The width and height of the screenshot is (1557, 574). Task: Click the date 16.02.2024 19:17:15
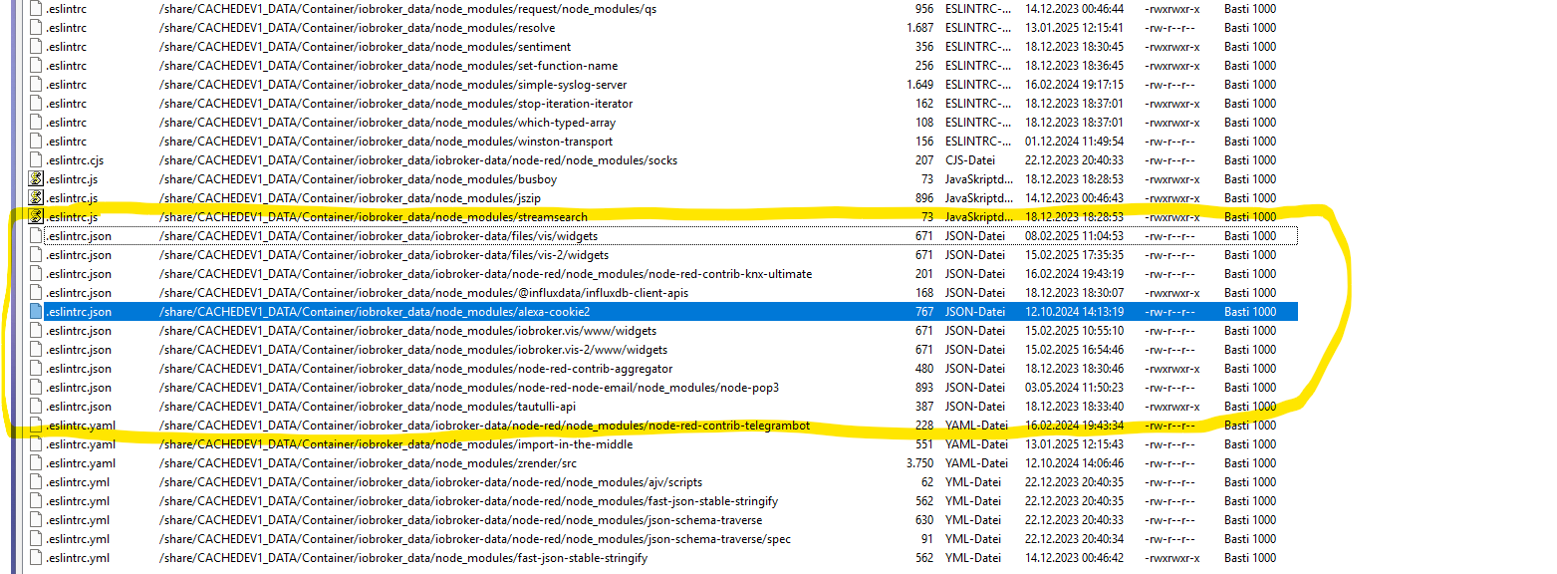coord(1074,85)
